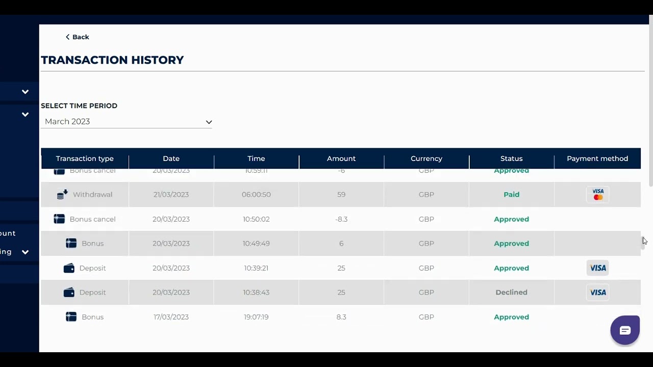This screenshot has width=653, height=367.
Task: Click the 17/03/2023 Bonus row icon
Action: click(71, 317)
